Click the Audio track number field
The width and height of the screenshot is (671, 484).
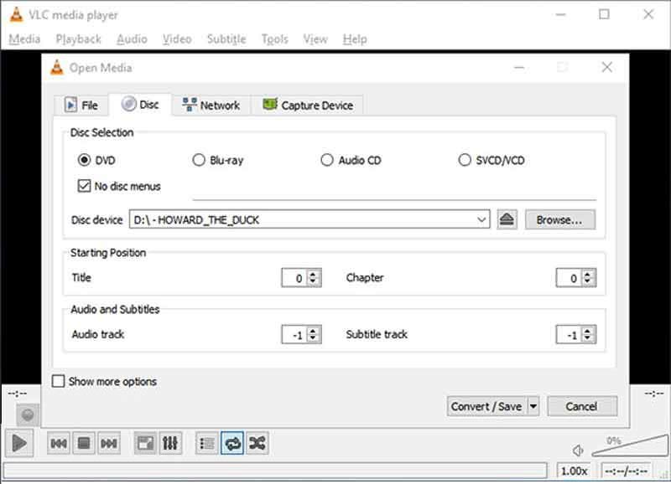295,335
